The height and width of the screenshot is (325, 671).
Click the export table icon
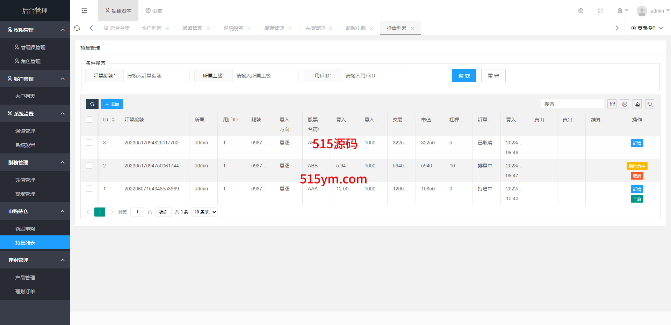[637, 104]
